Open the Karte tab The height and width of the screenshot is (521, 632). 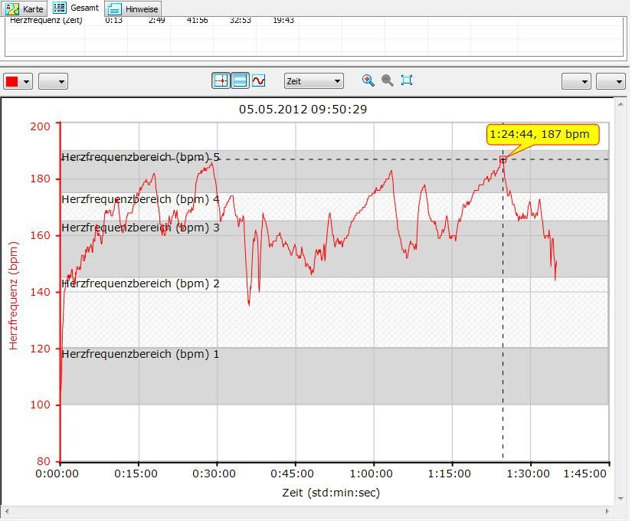tap(25, 9)
